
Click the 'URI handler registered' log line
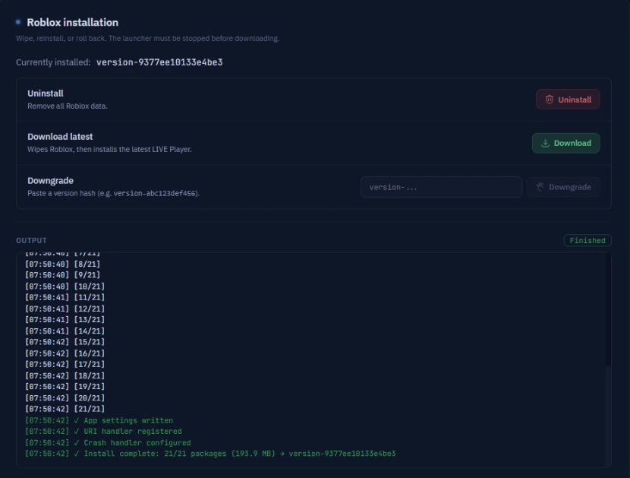(103, 432)
